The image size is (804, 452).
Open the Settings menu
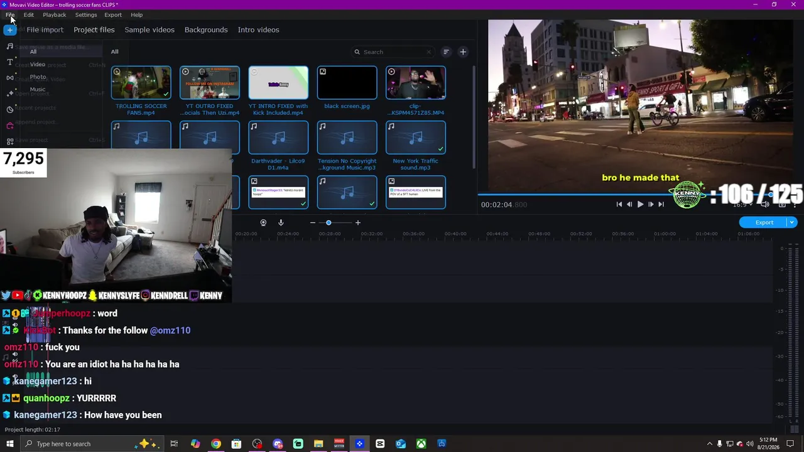[86, 14]
